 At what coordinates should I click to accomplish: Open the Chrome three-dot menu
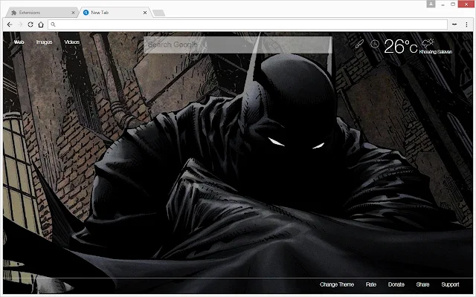[466, 25]
